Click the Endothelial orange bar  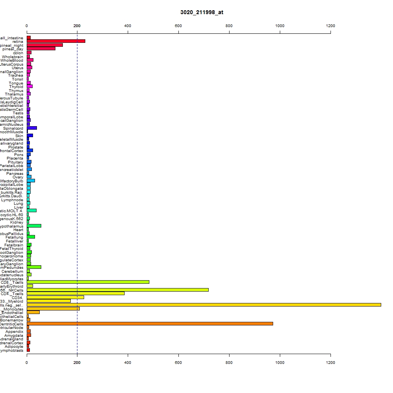(33, 312)
